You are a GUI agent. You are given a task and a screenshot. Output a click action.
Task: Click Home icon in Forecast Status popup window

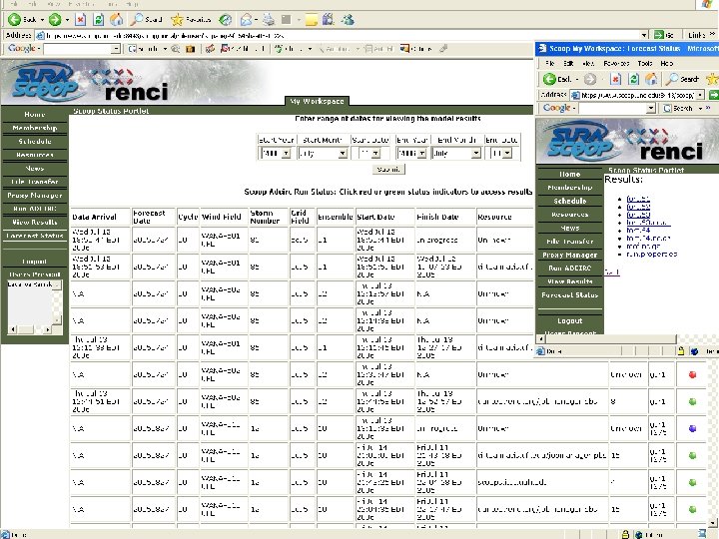(x=651, y=79)
